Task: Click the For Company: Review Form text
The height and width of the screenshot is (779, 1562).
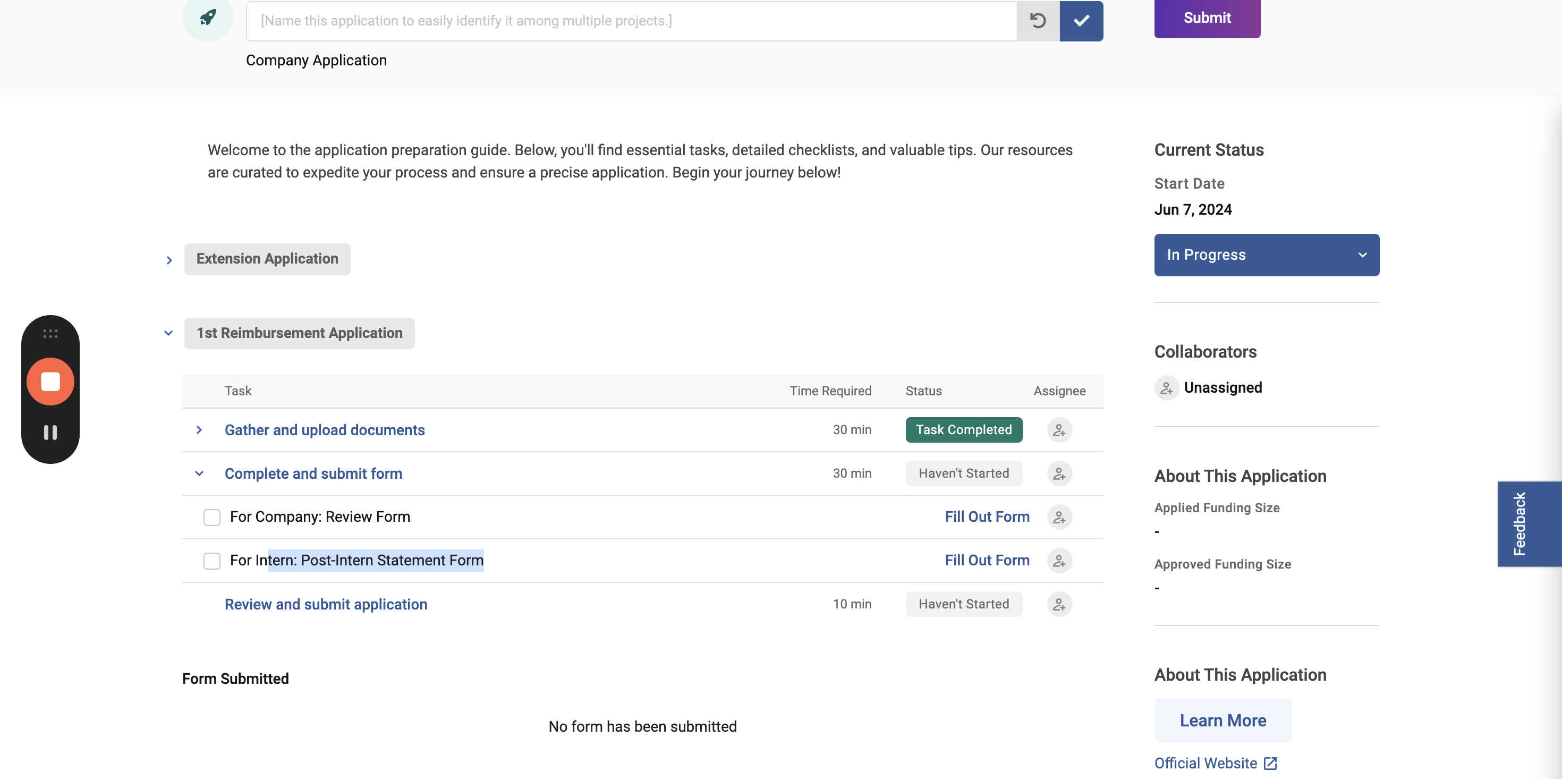Action: tap(319, 517)
